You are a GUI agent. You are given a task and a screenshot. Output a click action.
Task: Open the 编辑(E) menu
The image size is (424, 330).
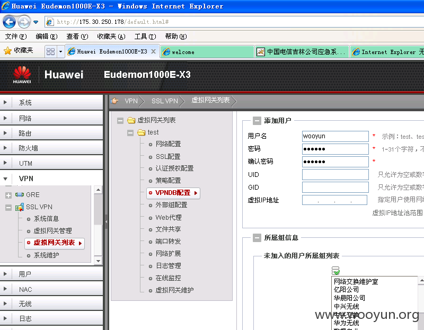pyautogui.click(x=47, y=36)
